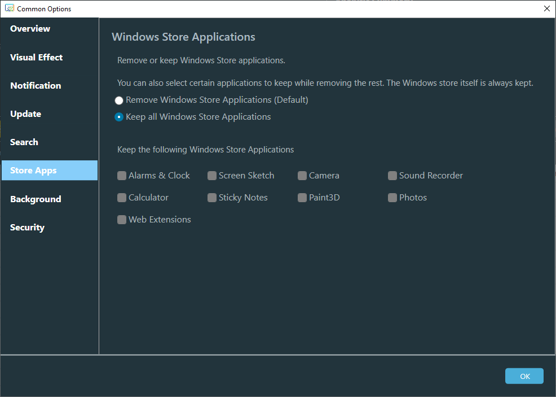Switch to the Visual Effect tab
The image size is (556, 397).
tap(36, 58)
